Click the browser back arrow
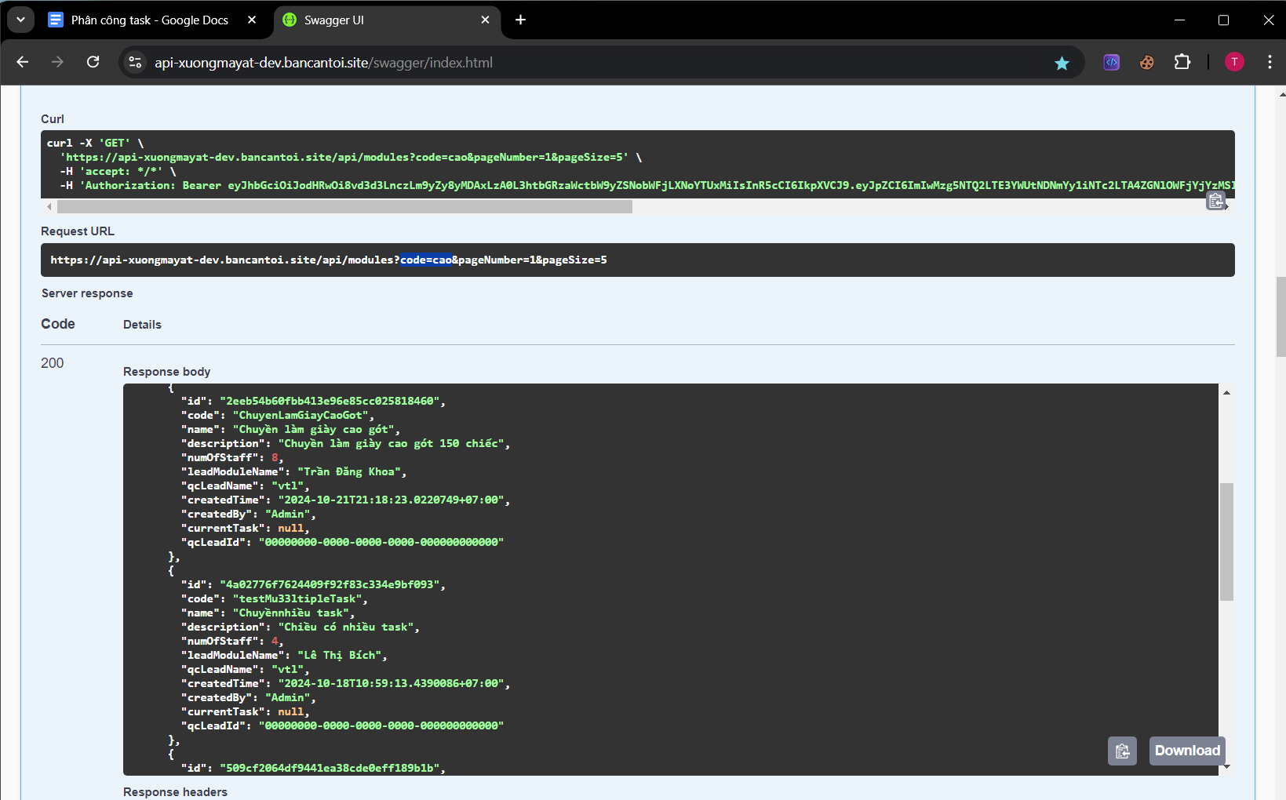The width and height of the screenshot is (1286, 800). click(23, 62)
